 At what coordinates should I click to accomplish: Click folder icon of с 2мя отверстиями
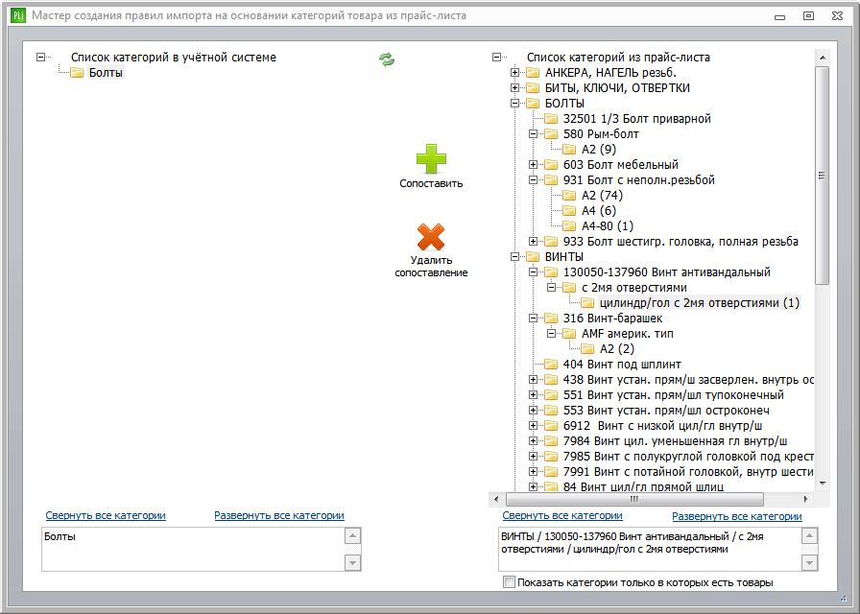point(569,287)
